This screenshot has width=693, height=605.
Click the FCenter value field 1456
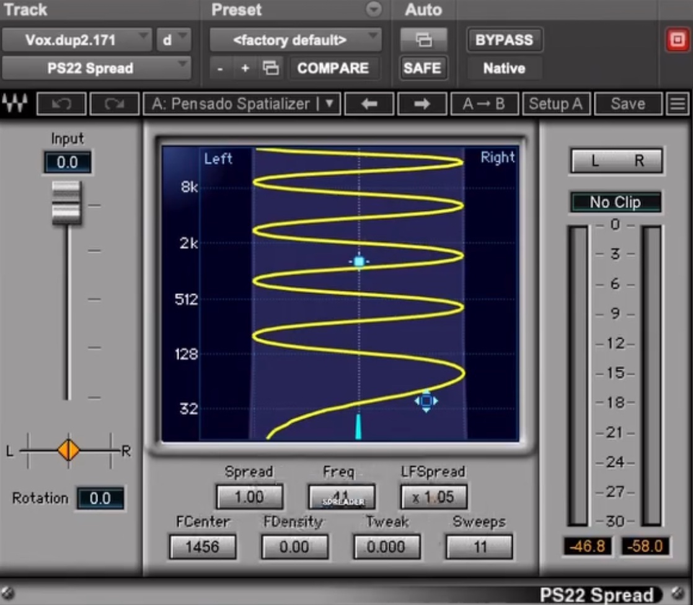pyautogui.click(x=203, y=547)
